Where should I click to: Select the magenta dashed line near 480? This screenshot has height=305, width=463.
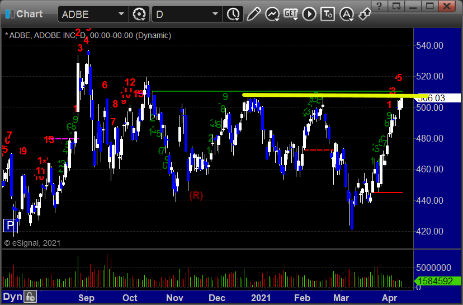point(64,139)
